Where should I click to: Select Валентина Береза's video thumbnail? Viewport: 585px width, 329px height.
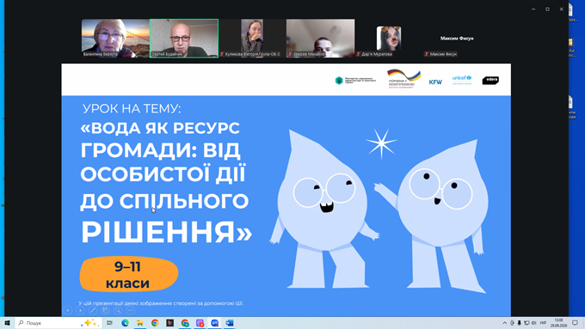tap(115, 39)
